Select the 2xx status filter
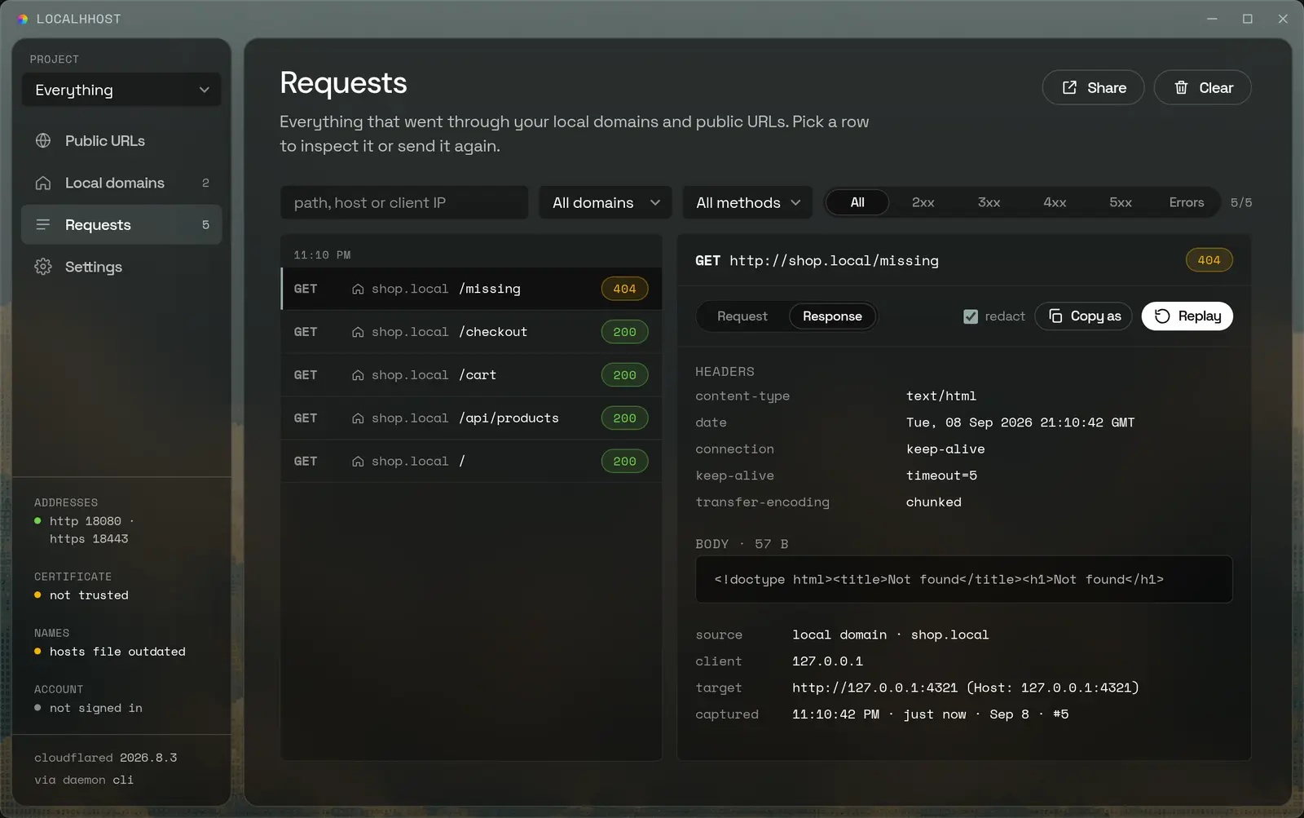This screenshot has width=1304, height=818. (923, 202)
